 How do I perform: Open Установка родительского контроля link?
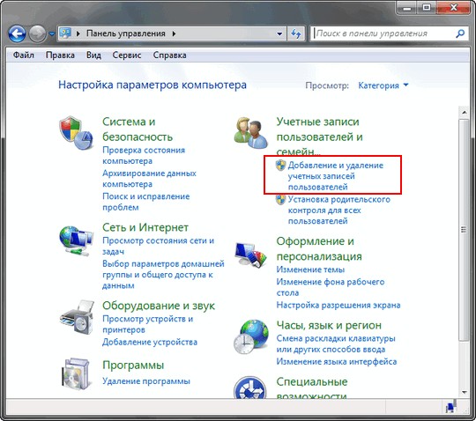point(338,210)
